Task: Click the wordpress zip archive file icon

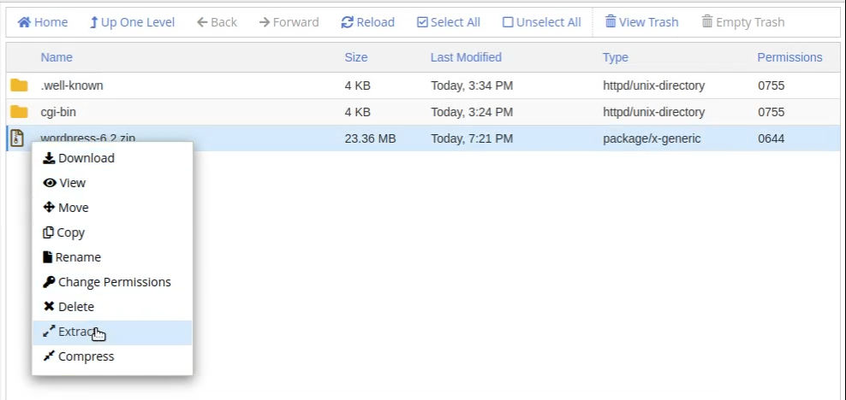Action: pos(18,138)
